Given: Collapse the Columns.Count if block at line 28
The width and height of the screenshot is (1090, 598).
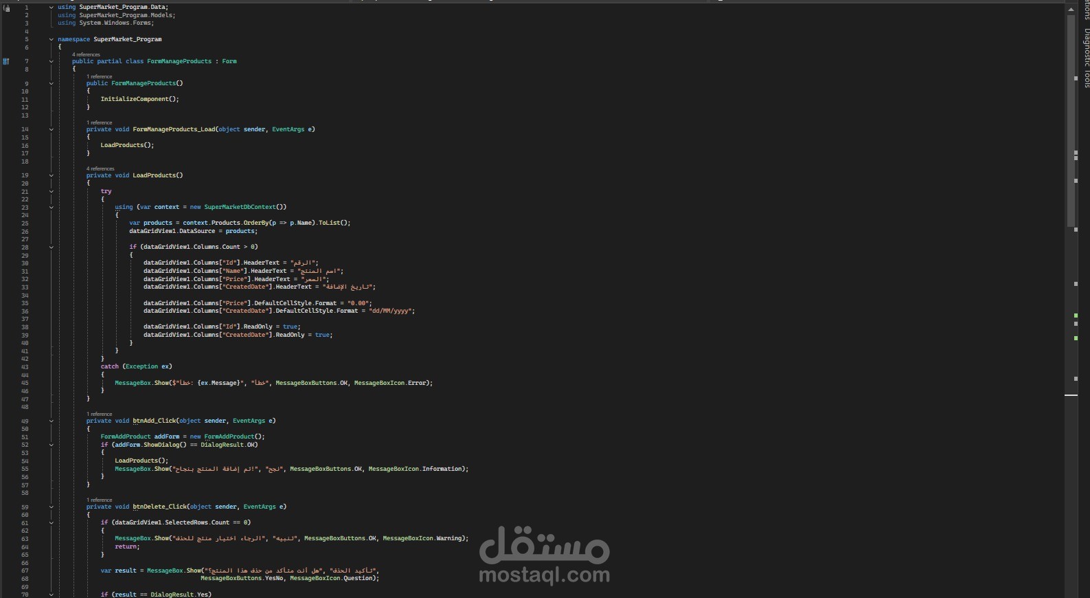Looking at the screenshot, I should [52, 247].
